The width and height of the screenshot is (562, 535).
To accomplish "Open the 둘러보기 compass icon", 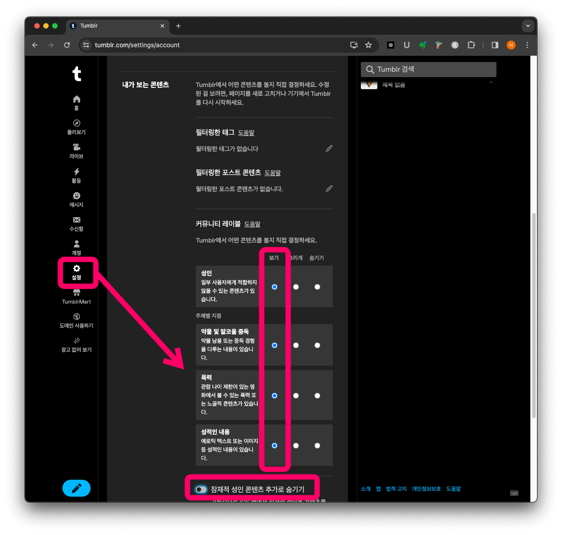I will point(76,123).
